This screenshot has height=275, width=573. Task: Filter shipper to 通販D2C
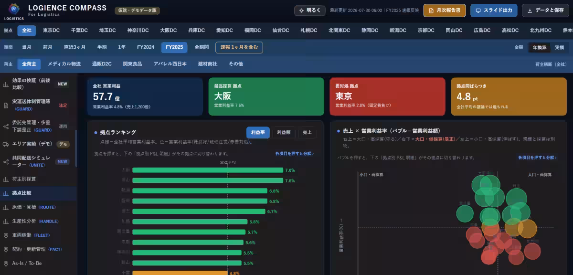point(102,63)
